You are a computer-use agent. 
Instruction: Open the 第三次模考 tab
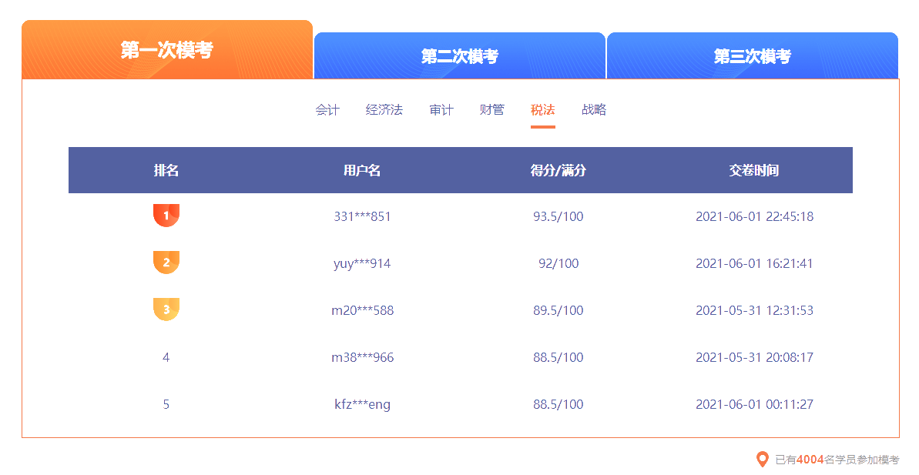click(753, 55)
